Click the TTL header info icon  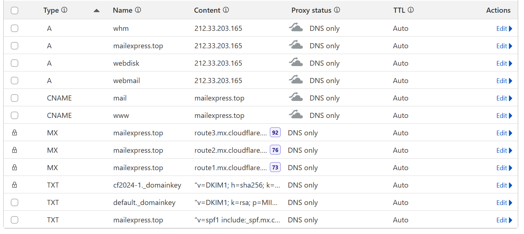click(x=411, y=10)
